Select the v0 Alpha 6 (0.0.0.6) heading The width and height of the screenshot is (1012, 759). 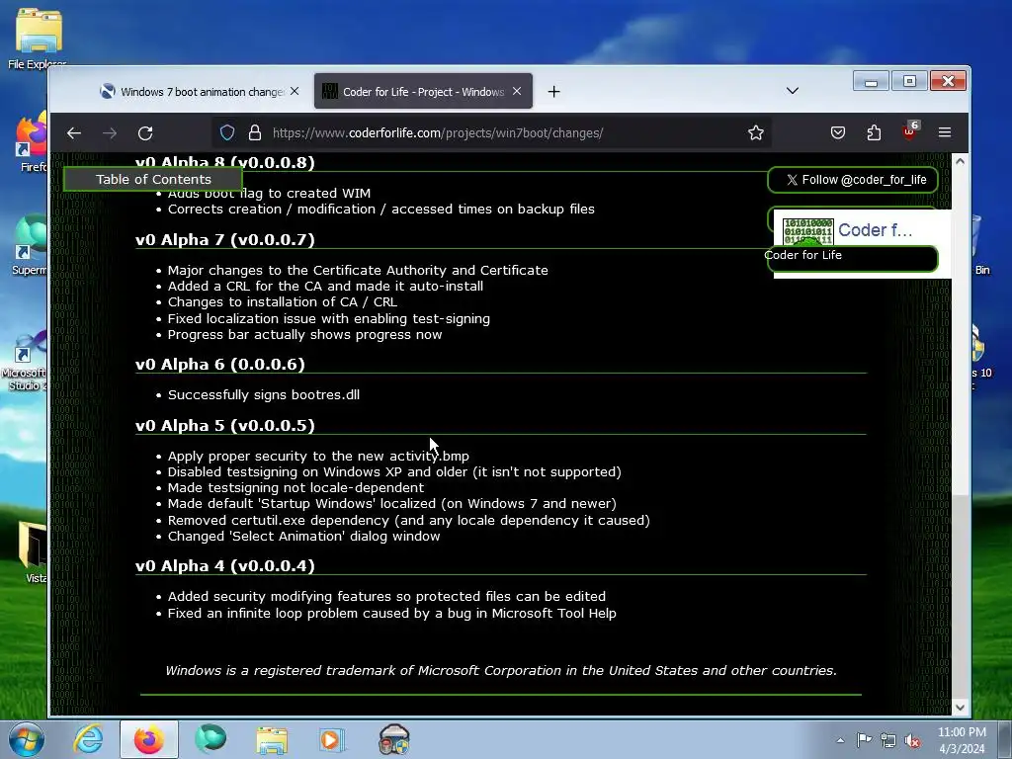click(220, 365)
